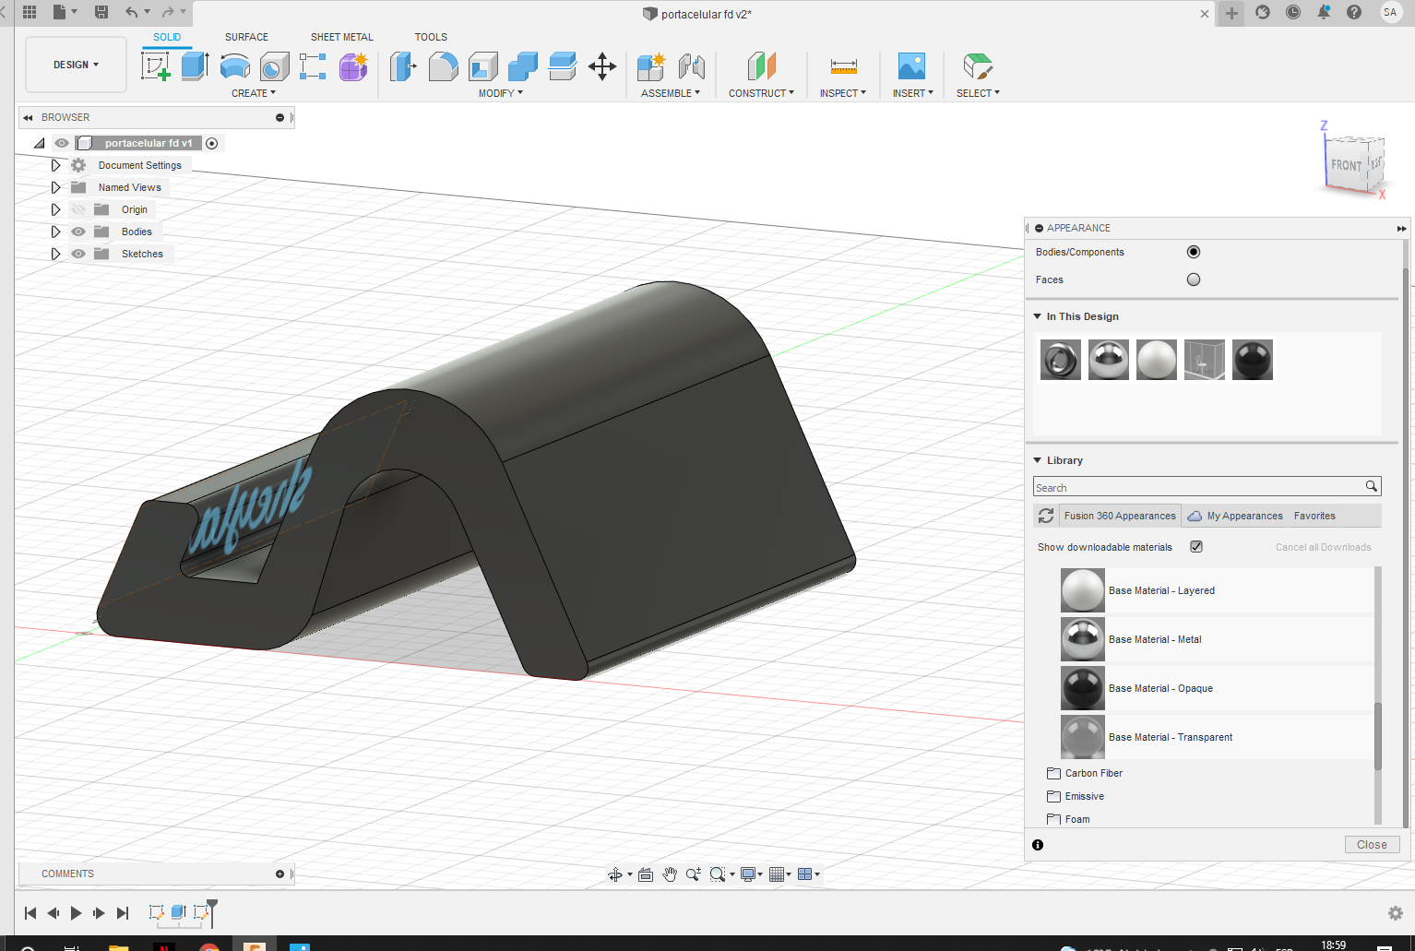1415x951 pixels.
Task: Expand the Sketches tree node
Action: coord(55,254)
